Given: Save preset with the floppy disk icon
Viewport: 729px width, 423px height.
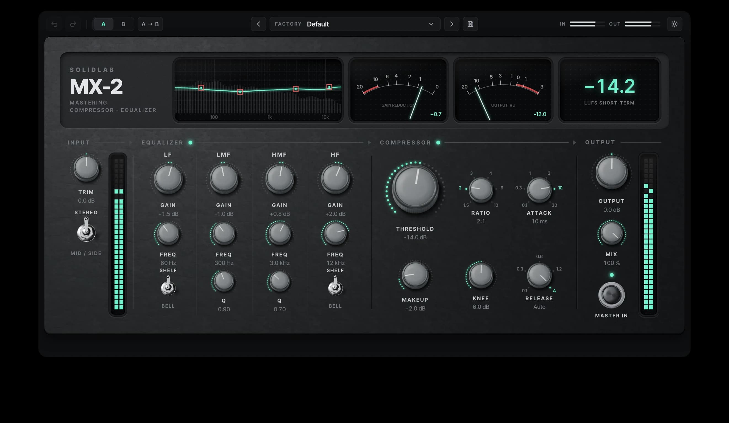Looking at the screenshot, I should click(x=470, y=24).
